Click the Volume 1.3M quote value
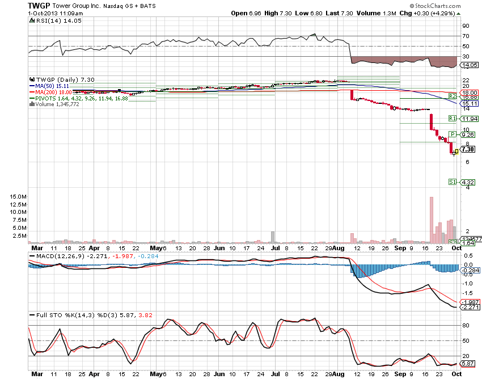 [x=377, y=13]
